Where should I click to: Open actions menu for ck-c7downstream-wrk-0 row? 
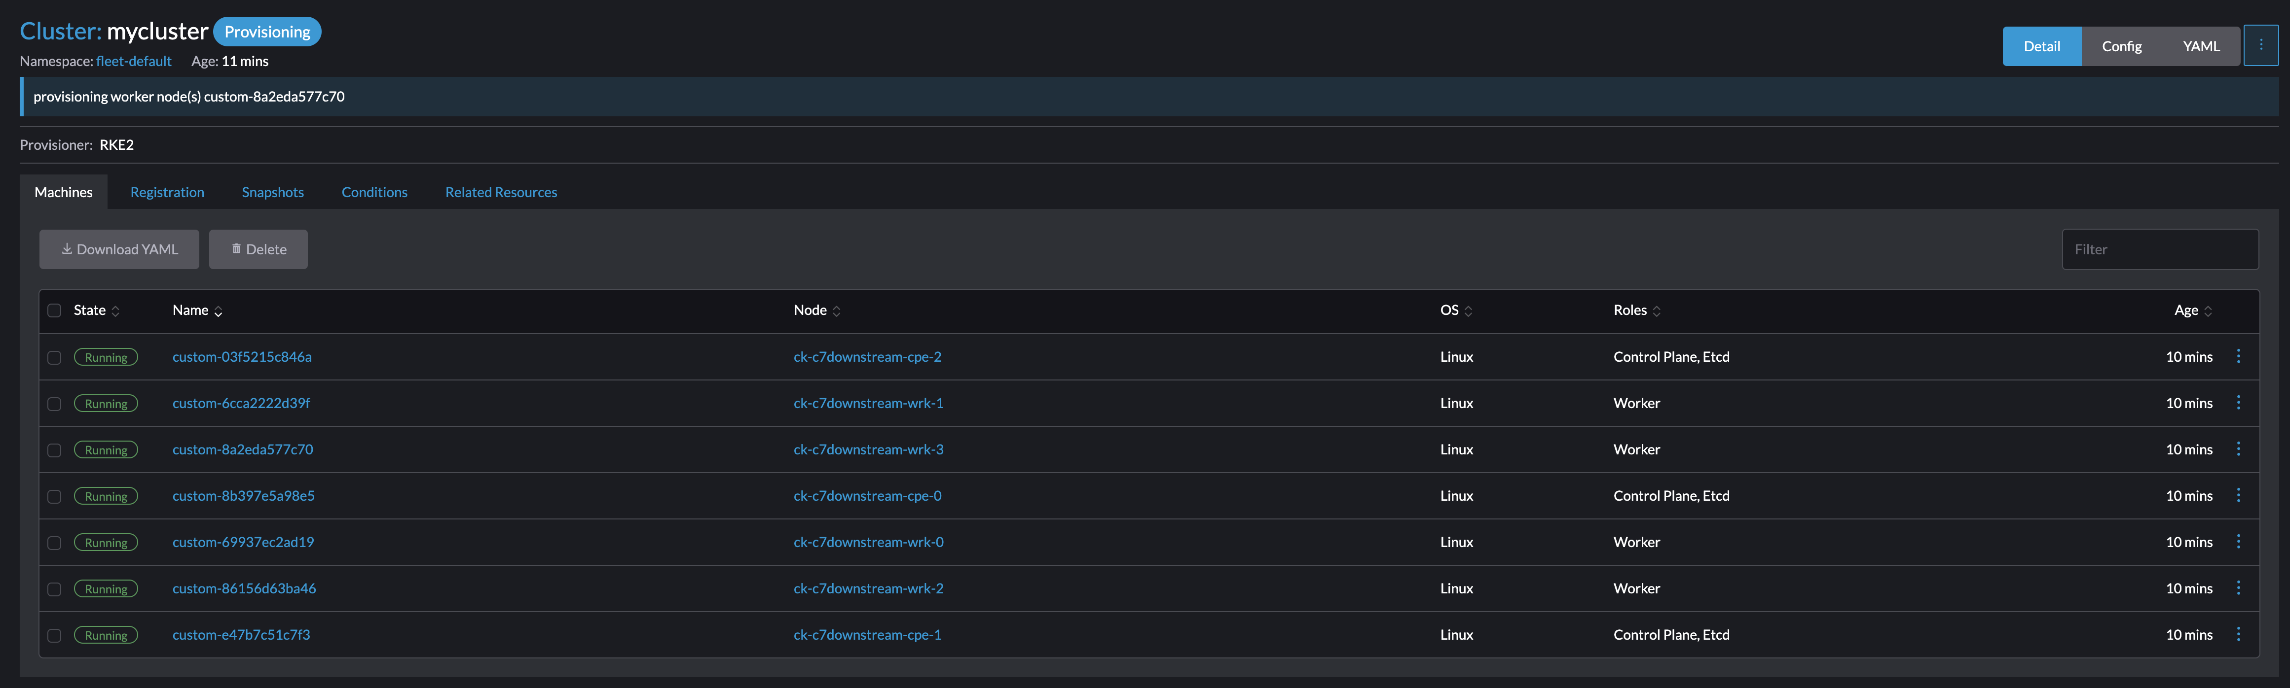pyautogui.click(x=2238, y=543)
